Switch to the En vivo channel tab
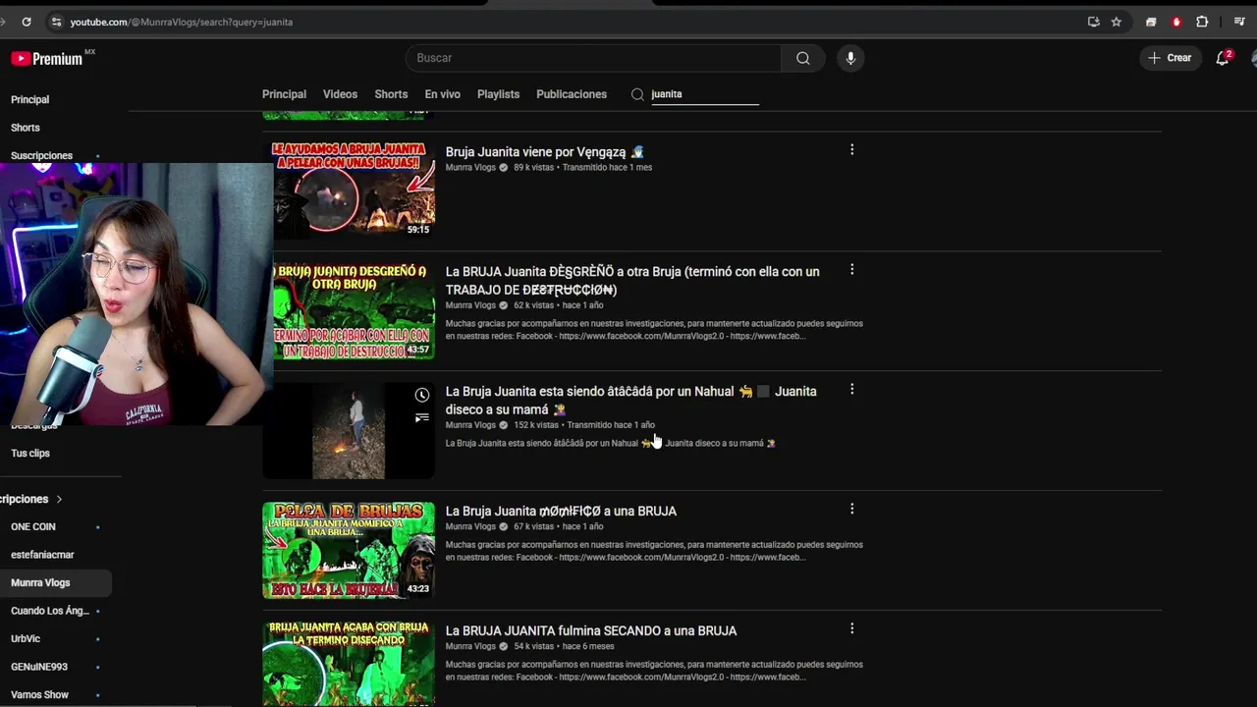Screen dimensions: 1257x707 tap(442, 94)
